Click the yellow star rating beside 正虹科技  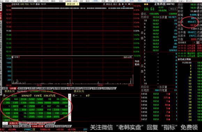pos(146,4)
